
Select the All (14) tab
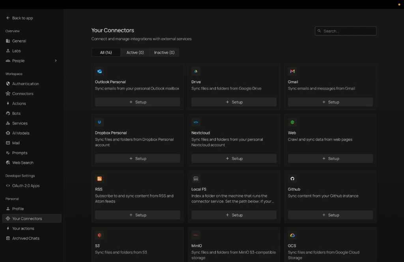(106, 52)
